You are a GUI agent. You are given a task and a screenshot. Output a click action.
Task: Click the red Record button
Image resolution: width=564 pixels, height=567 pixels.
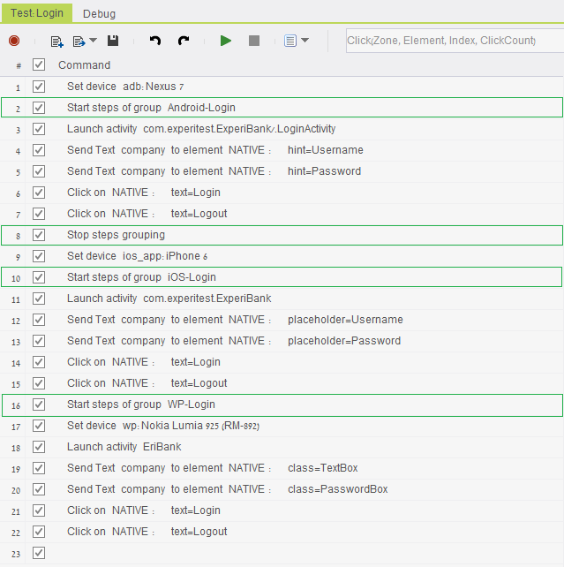click(14, 41)
